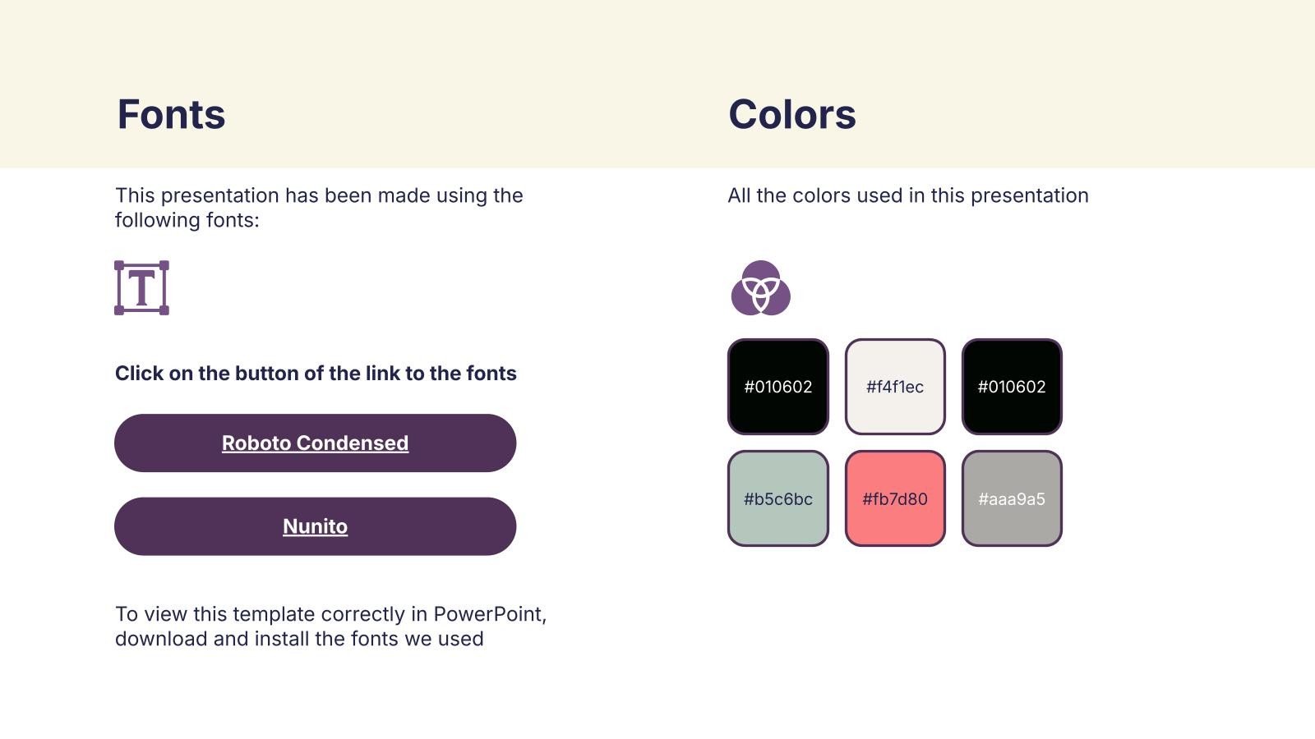Click the #010602 swatch above the #b5c6bc swatch
1315x739 pixels.
(777, 387)
